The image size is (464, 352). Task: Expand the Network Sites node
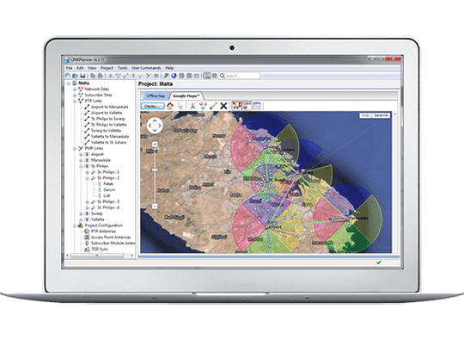75,90
